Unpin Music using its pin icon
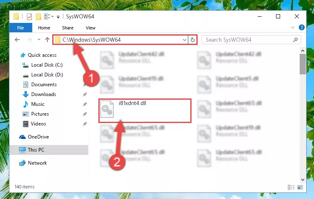314x199 pixels. pyautogui.click(x=85, y=104)
